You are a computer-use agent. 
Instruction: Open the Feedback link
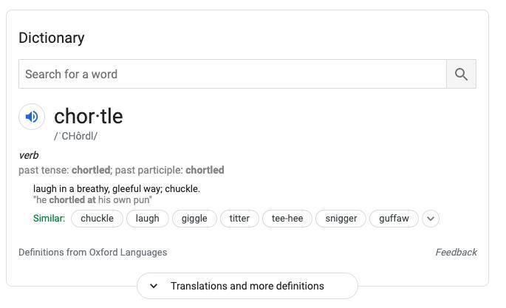456,252
